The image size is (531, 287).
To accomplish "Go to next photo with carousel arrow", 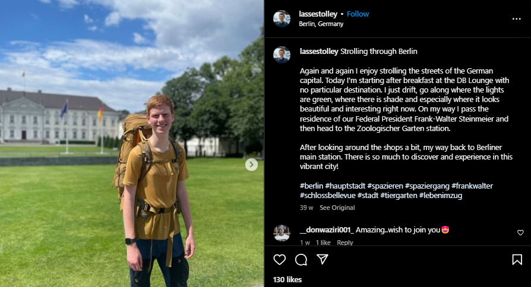I will pyautogui.click(x=252, y=165).
